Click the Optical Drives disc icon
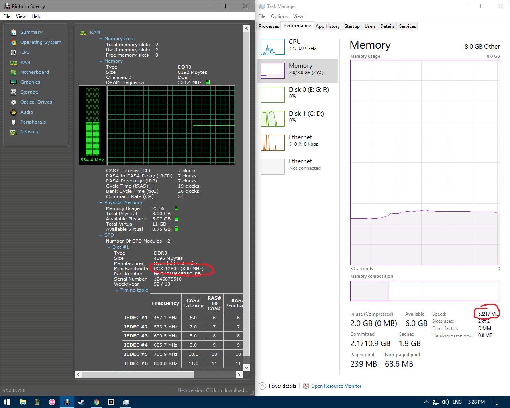The height and width of the screenshot is (408, 510). [14, 102]
